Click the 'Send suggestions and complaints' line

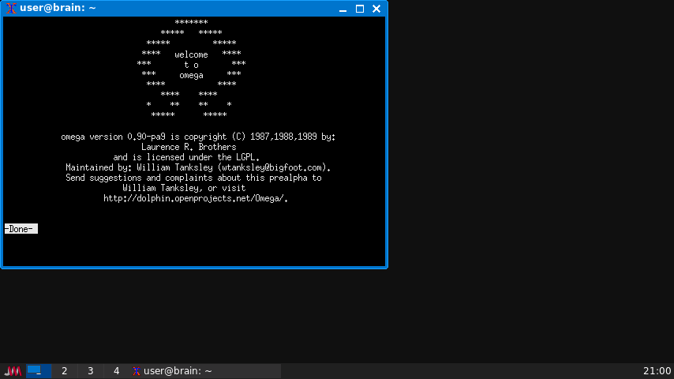coord(193,178)
